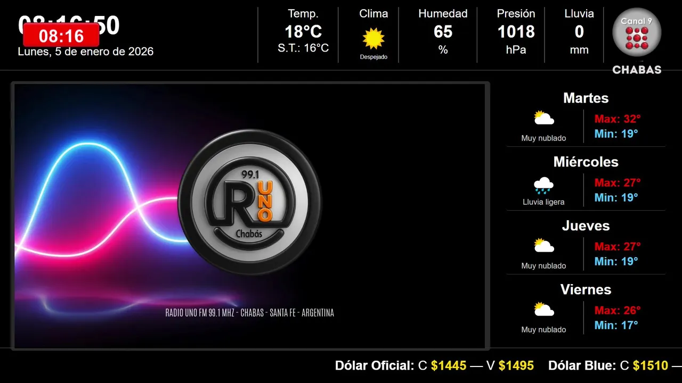Click the Jueves forecast heading
The width and height of the screenshot is (682, 383).
click(x=586, y=226)
